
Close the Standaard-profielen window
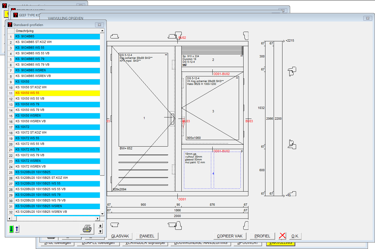click(x=99, y=25)
